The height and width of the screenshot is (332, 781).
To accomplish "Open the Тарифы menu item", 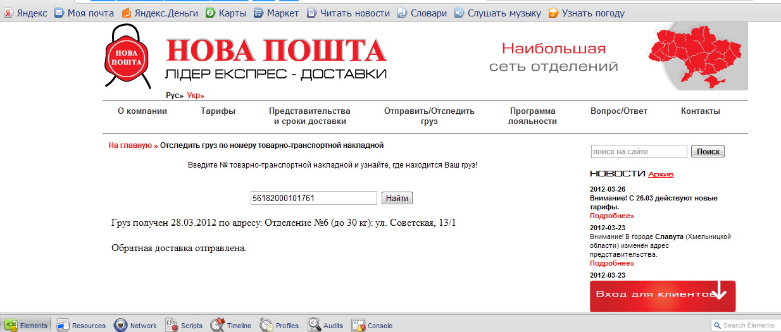I will tap(218, 111).
